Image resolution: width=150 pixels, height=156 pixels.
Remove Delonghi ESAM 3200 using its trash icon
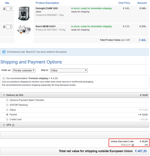coord(4,9)
